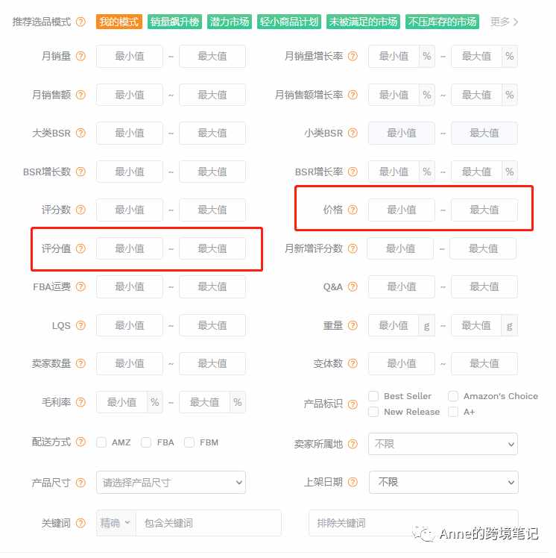Screen dimensions: 556x558
Task: Focus the 价格 maximum value field
Action: (484, 210)
